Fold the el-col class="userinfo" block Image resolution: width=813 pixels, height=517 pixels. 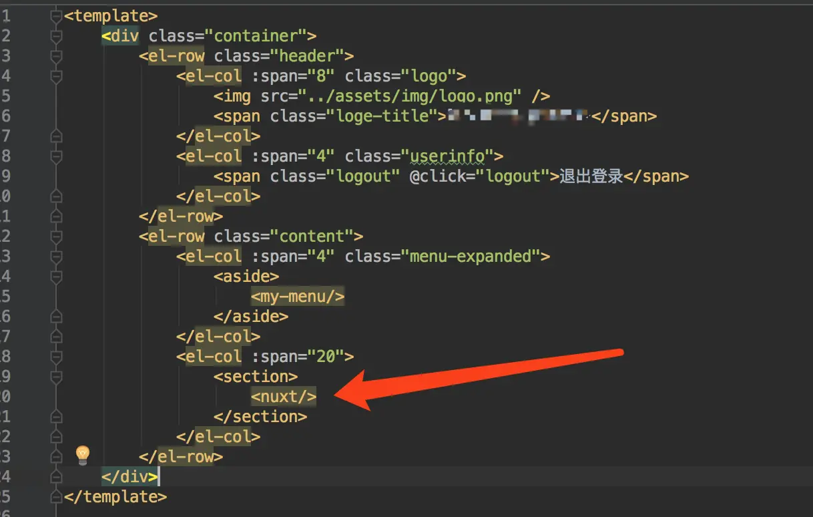tap(56, 156)
